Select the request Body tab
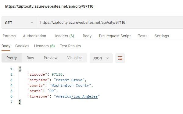183x114 pixels. [87, 36]
